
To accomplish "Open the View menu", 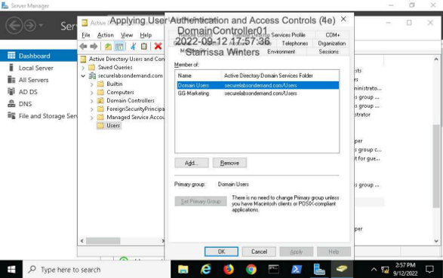I will [127, 35].
